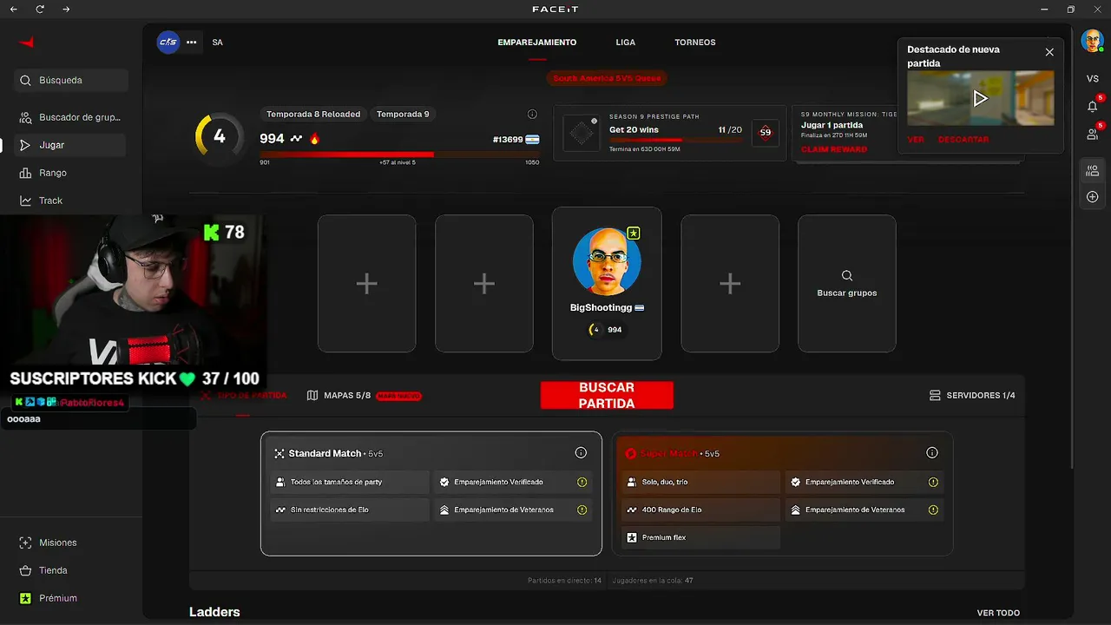Click the Season 9 Prestige Path badge icon
This screenshot has height=625, width=1111.
tap(582, 134)
